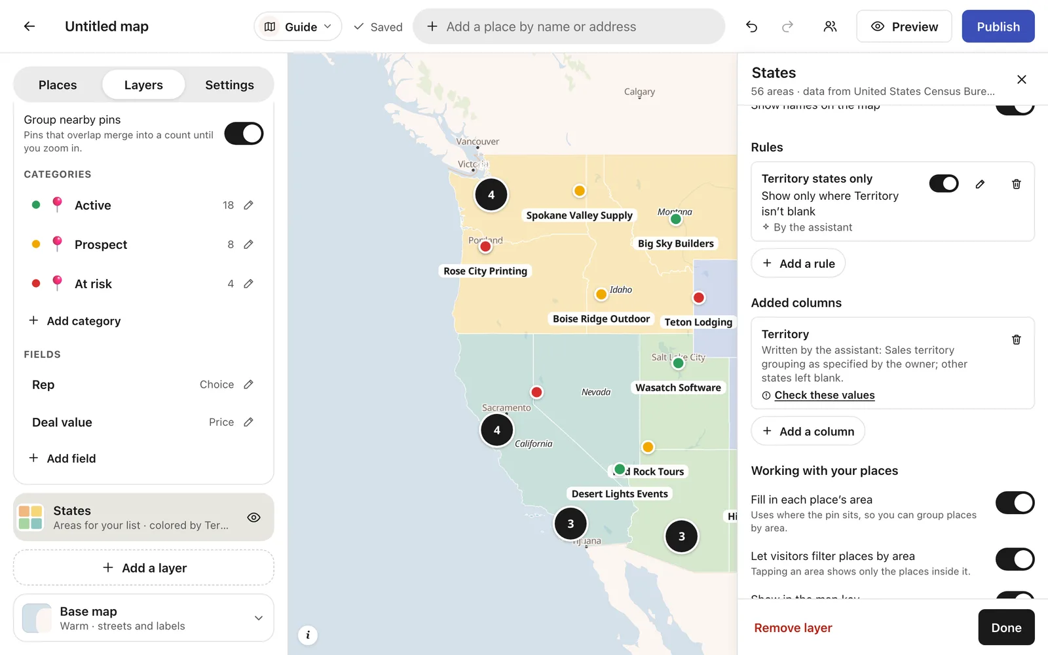
Task: Switch to the Settings tab
Action: coord(229,85)
